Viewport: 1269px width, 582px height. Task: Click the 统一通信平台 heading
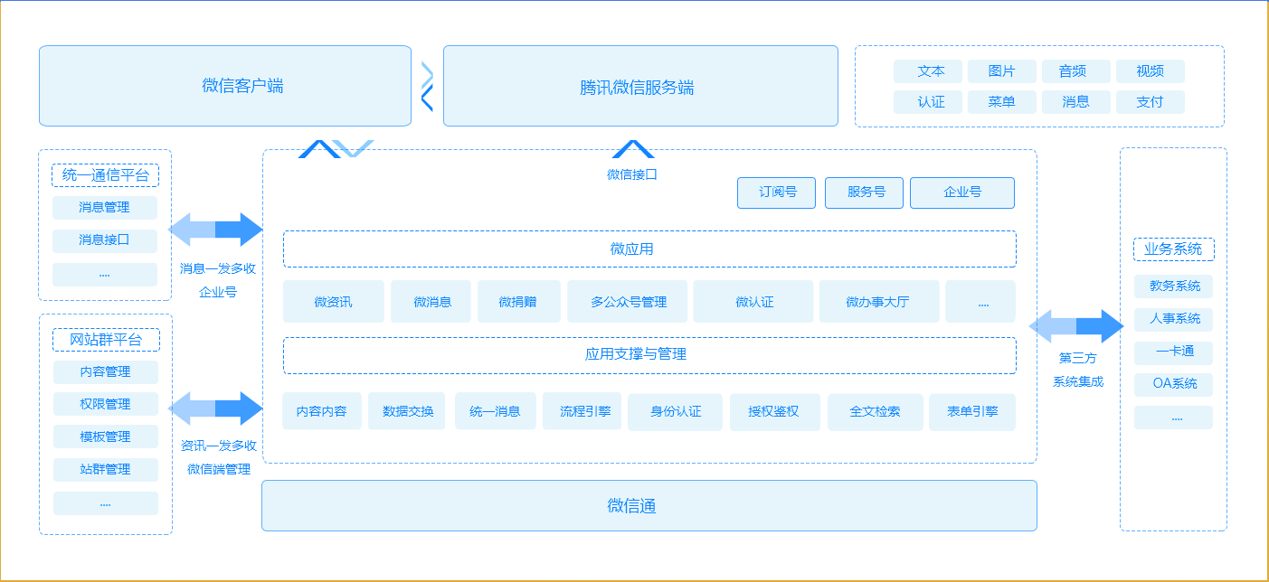tap(106, 175)
